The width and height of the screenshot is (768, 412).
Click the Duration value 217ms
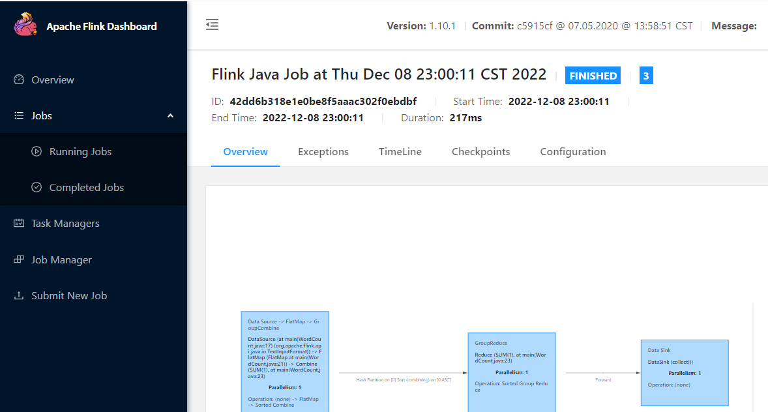465,117
